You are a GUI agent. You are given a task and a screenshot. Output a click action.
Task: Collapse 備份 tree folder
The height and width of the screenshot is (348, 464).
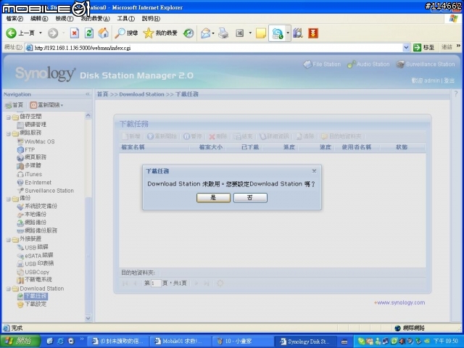click(9, 199)
